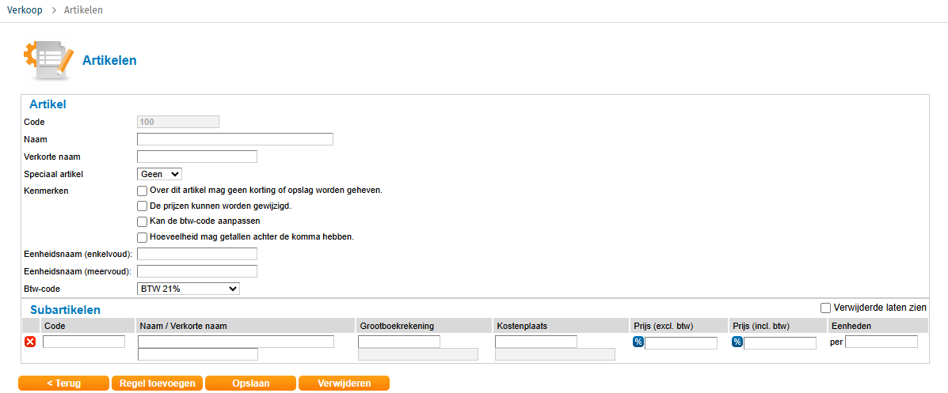Click the subartikel Verkorte naam field below Naam
Screen dimensions: 948x393
198,354
